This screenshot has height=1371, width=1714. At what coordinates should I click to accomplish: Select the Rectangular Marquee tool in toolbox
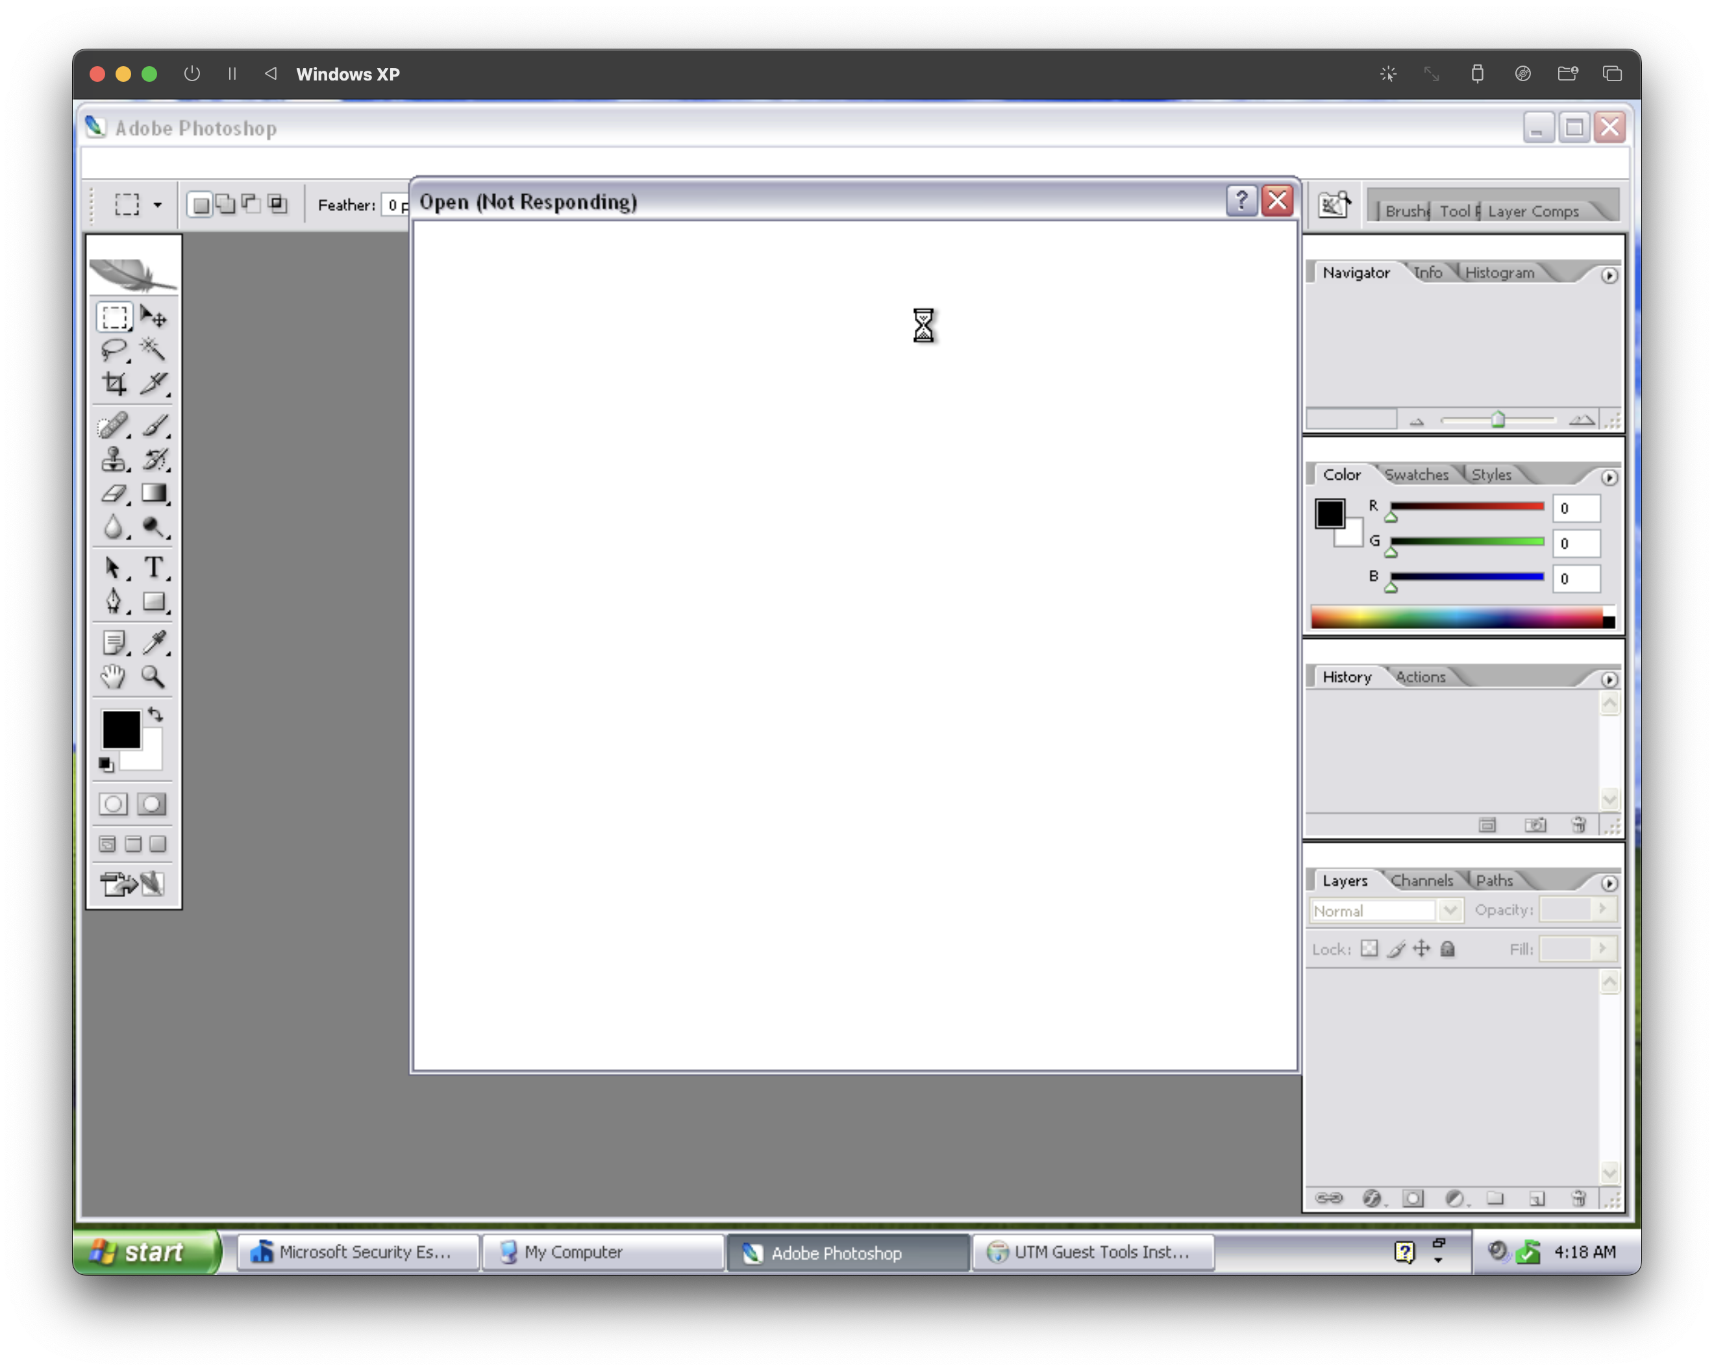[114, 317]
